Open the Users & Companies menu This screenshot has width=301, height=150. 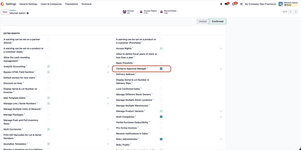[x=51, y=4]
